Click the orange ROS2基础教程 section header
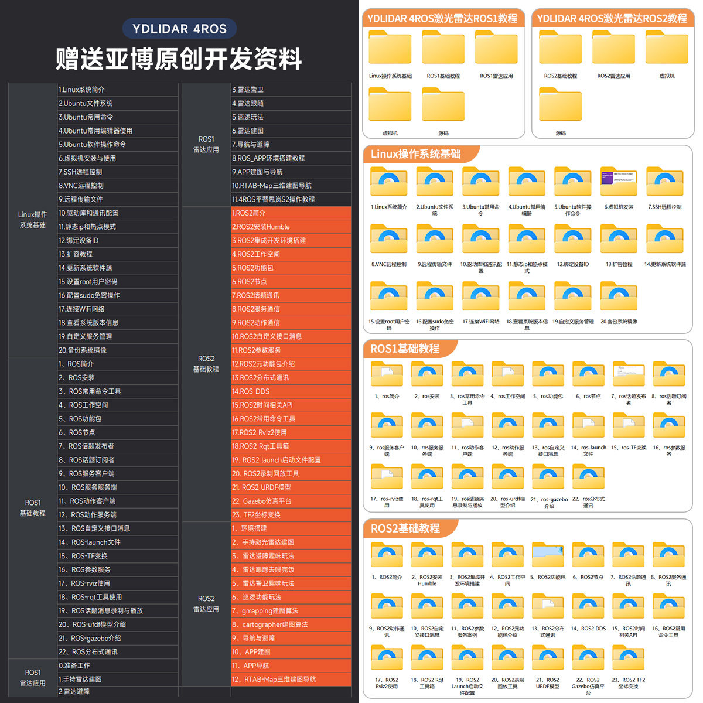The height and width of the screenshot is (703, 703). [x=410, y=528]
